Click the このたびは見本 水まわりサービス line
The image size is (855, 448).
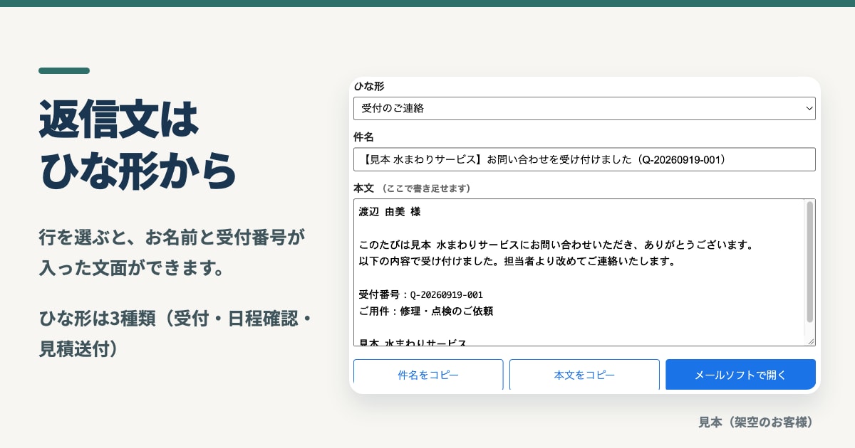tap(556, 245)
